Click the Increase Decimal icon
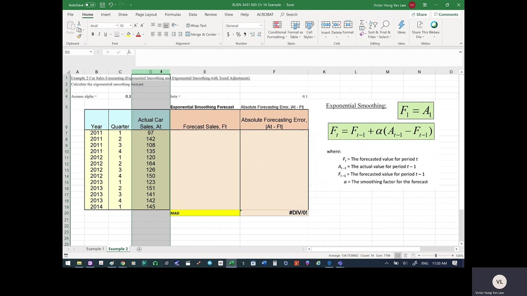Screen dimensions: 527x296 pos(252,35)
